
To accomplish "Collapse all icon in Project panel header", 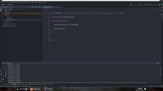I will pyautogui.click(x=37, y=7).
